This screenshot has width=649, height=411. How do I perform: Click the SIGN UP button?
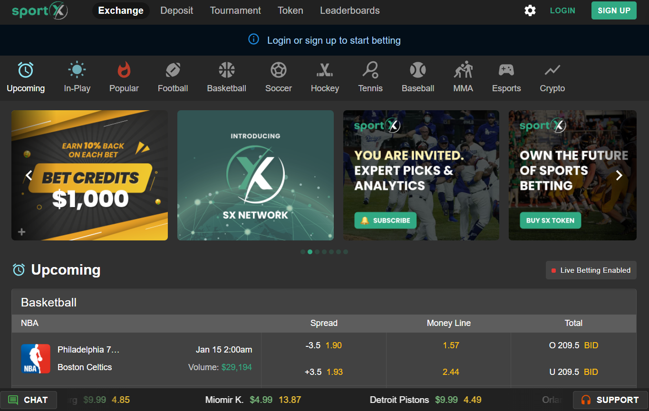tap(614, 10)
